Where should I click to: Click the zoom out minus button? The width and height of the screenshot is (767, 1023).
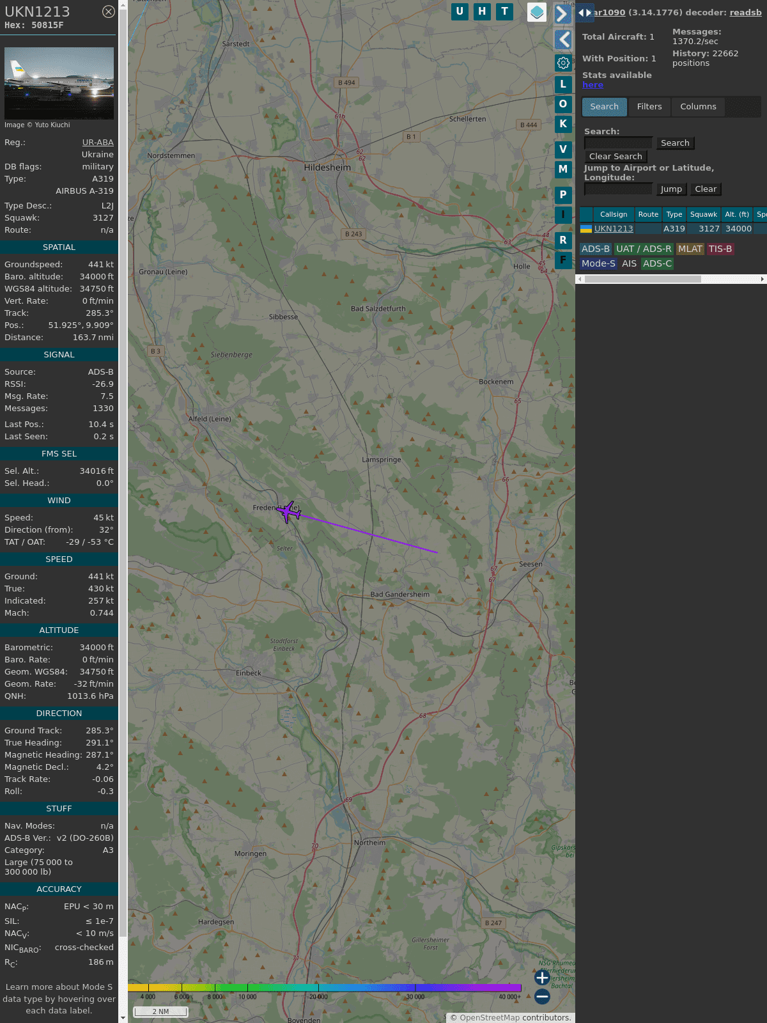tap(542, 996)
